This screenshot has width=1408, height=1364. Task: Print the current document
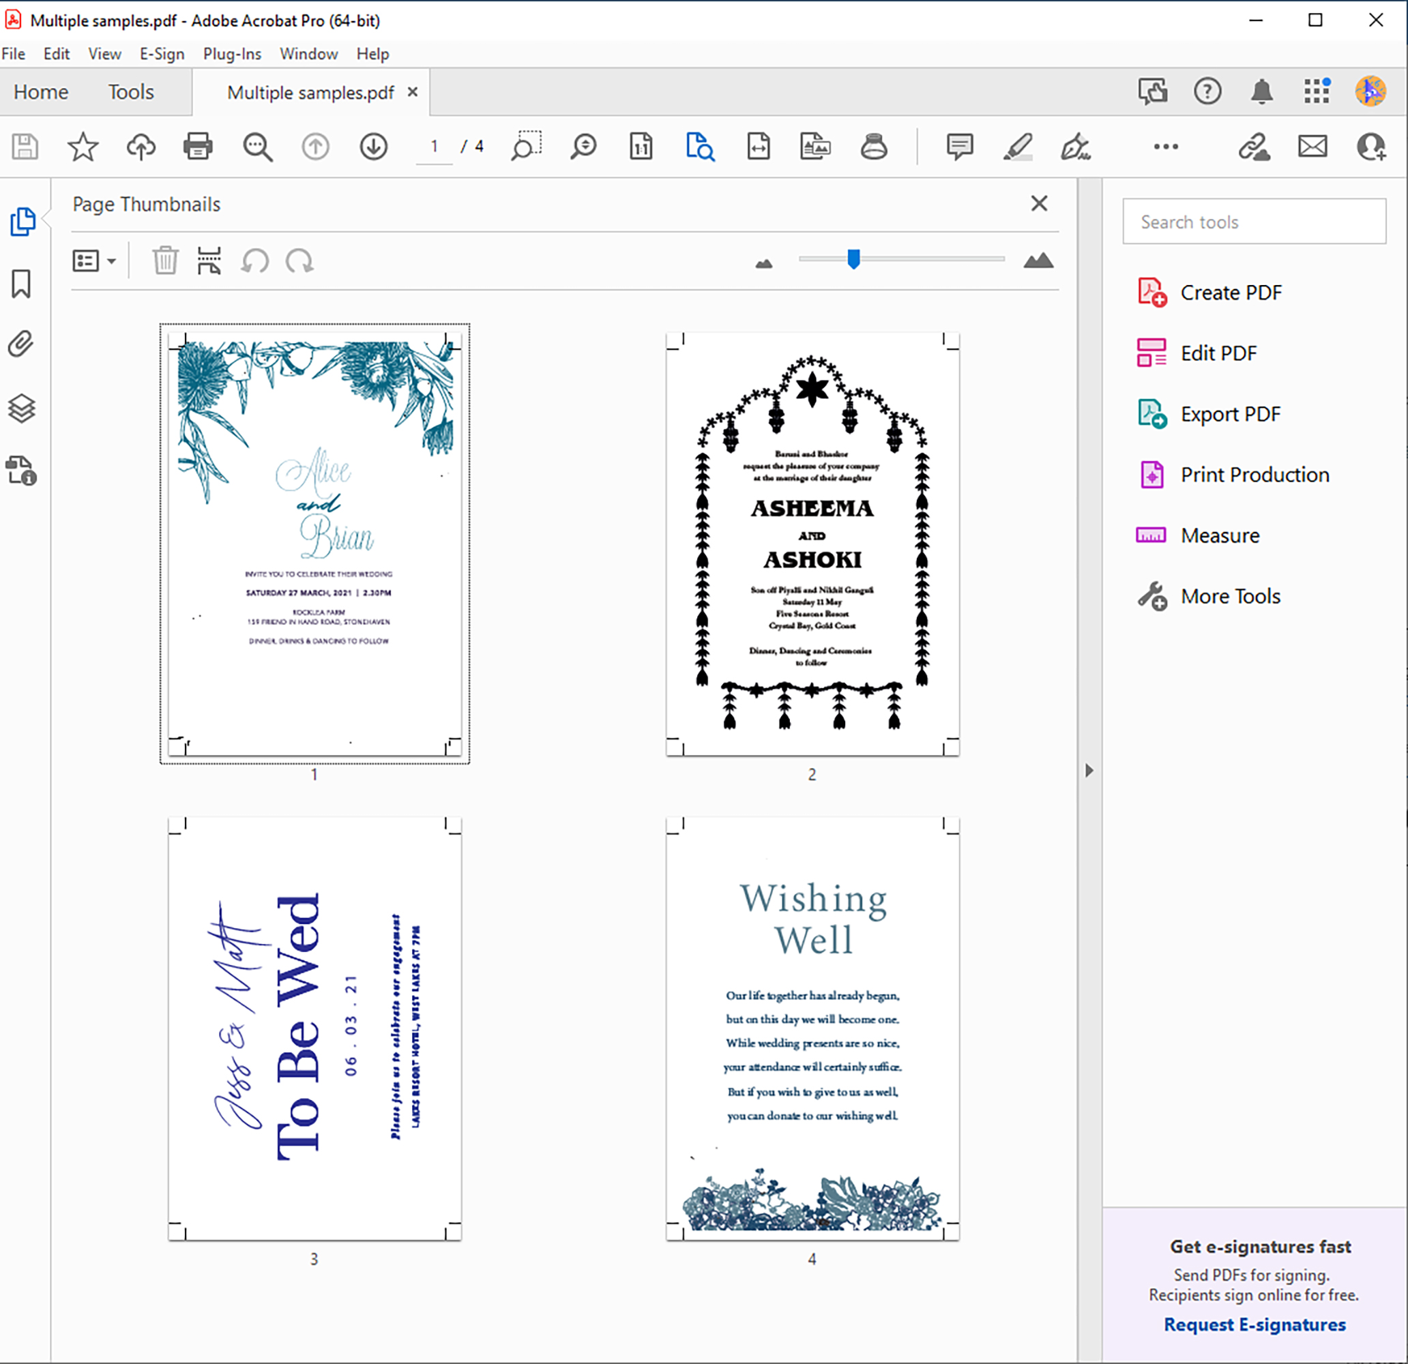tap(198, 147)
